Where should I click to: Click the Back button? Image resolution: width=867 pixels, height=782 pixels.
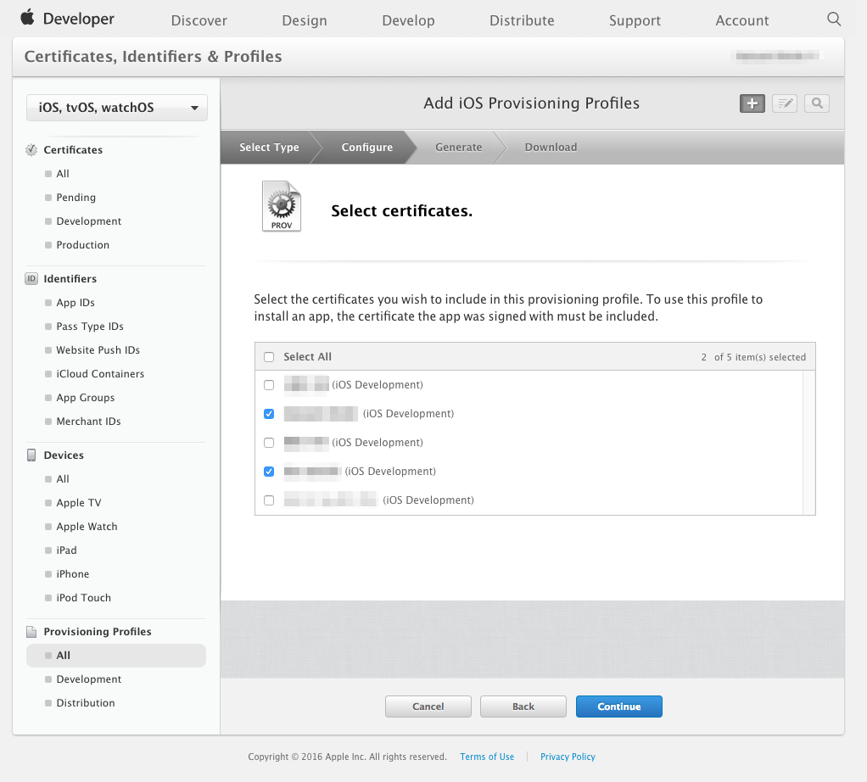point(523,707)
